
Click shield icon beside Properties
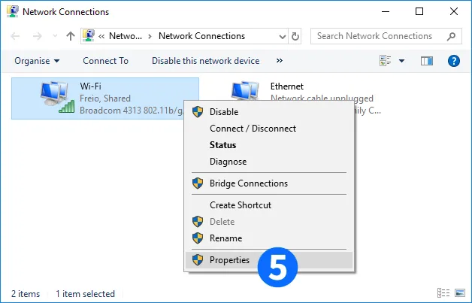pos(198,259)
